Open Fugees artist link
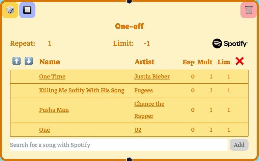 [x=143, y=90]
